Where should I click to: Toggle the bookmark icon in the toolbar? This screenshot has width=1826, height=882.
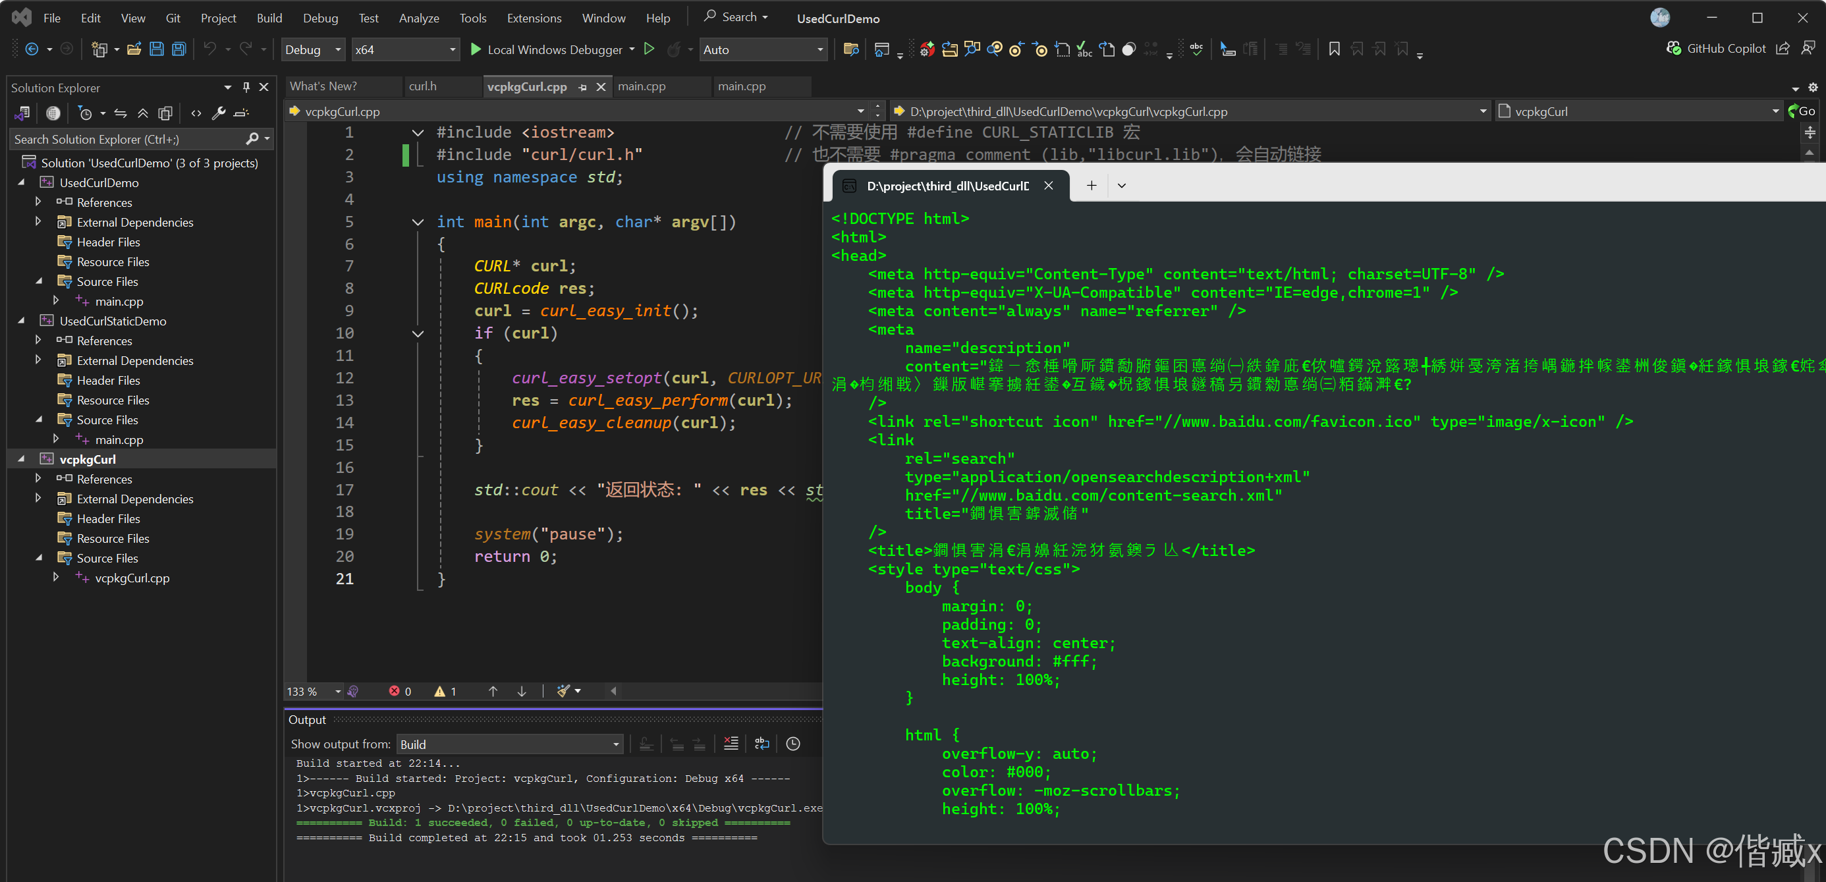click(x=1334, y=49)
